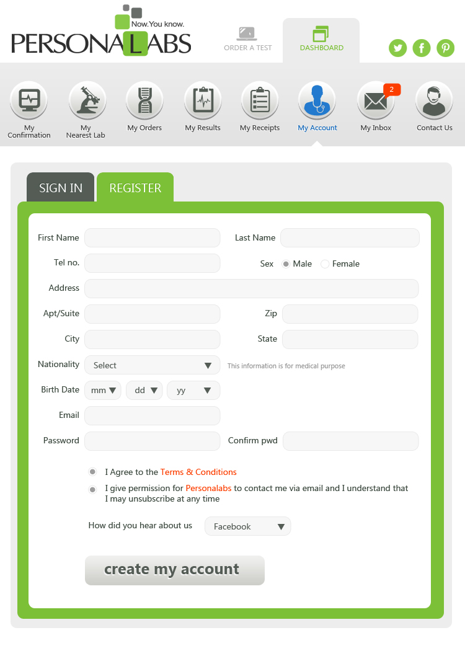The height and width of the screenshot is (656, 465).
Task: Focus the Address field
Action: [x=251, y=289]
